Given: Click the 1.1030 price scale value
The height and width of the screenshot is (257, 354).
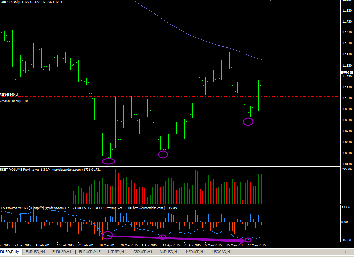Looking at the screenshot, I should [347, 98].
